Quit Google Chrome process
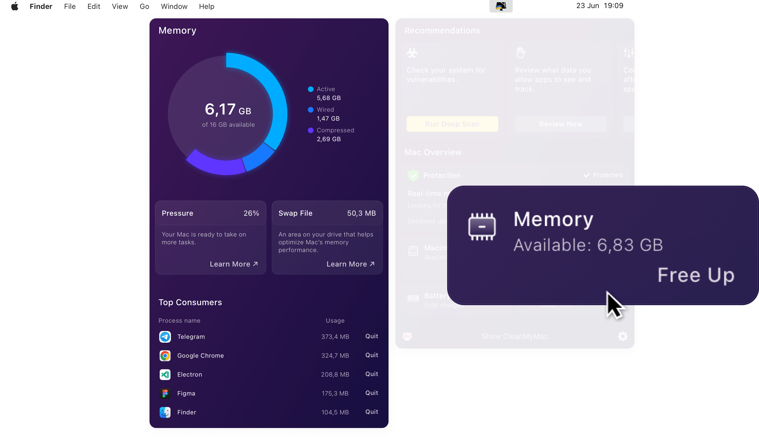The width and height of the screenshot is (759, 443). [372, 355]
